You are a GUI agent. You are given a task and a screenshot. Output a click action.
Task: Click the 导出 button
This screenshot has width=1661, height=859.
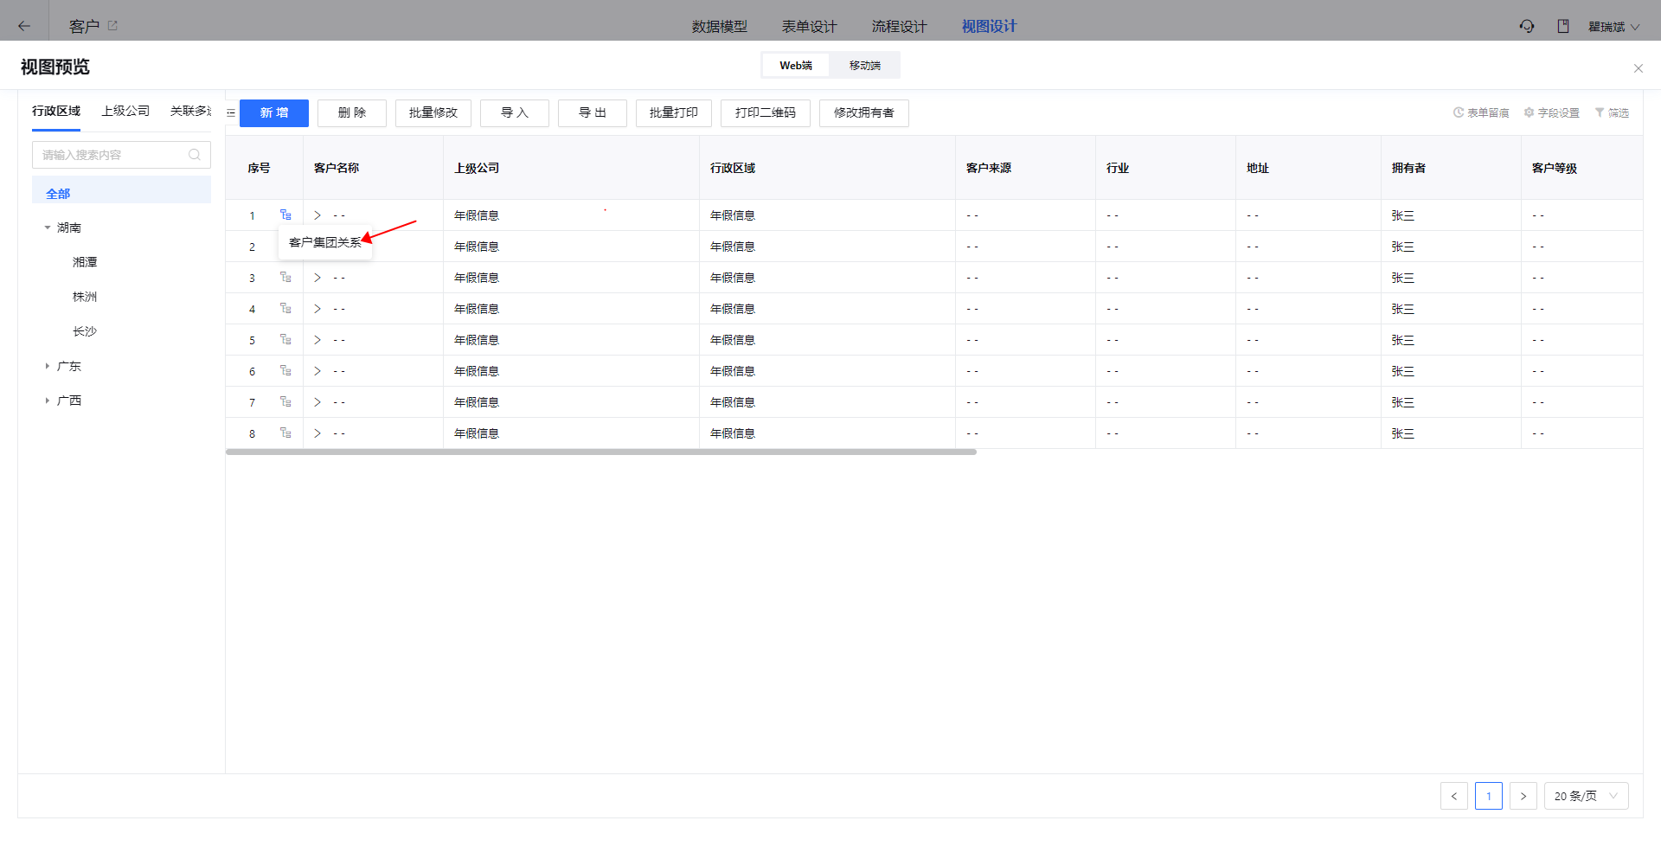(x=593, y=113)
